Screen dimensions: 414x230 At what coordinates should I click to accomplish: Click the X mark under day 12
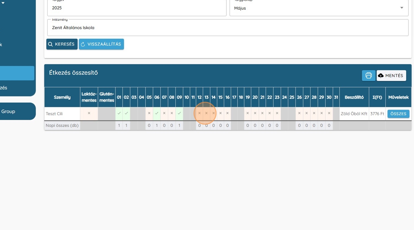click(x=200, y=113)
